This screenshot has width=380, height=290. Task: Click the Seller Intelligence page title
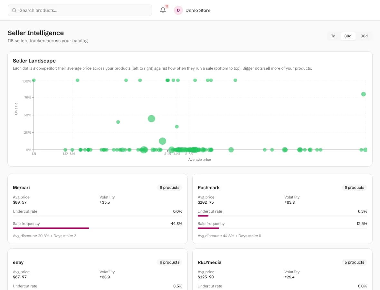coord(36,33)
